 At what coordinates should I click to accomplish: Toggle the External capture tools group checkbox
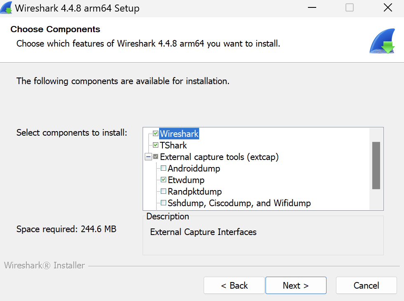pos(155,157)
